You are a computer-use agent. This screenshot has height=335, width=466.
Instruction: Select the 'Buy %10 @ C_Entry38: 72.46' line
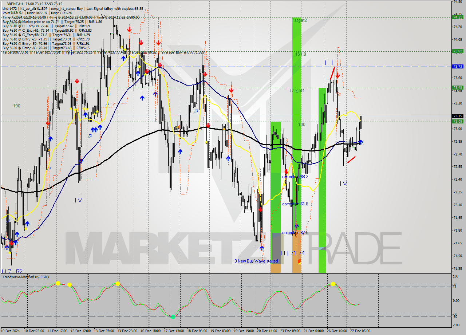(25, 26)
